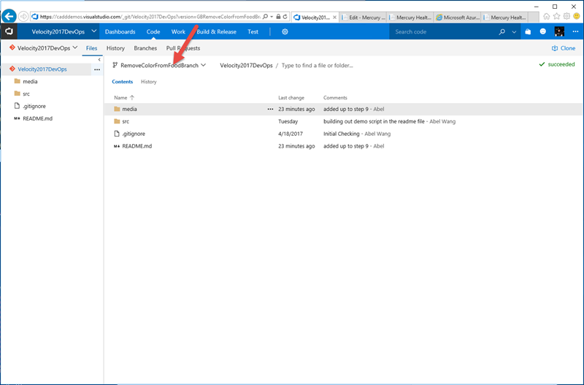Open src folder in file table

[x=126, y=121]
